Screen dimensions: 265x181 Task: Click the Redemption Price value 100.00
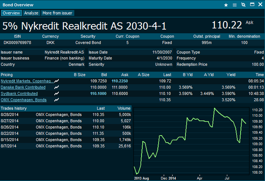(x=258, y=64)
